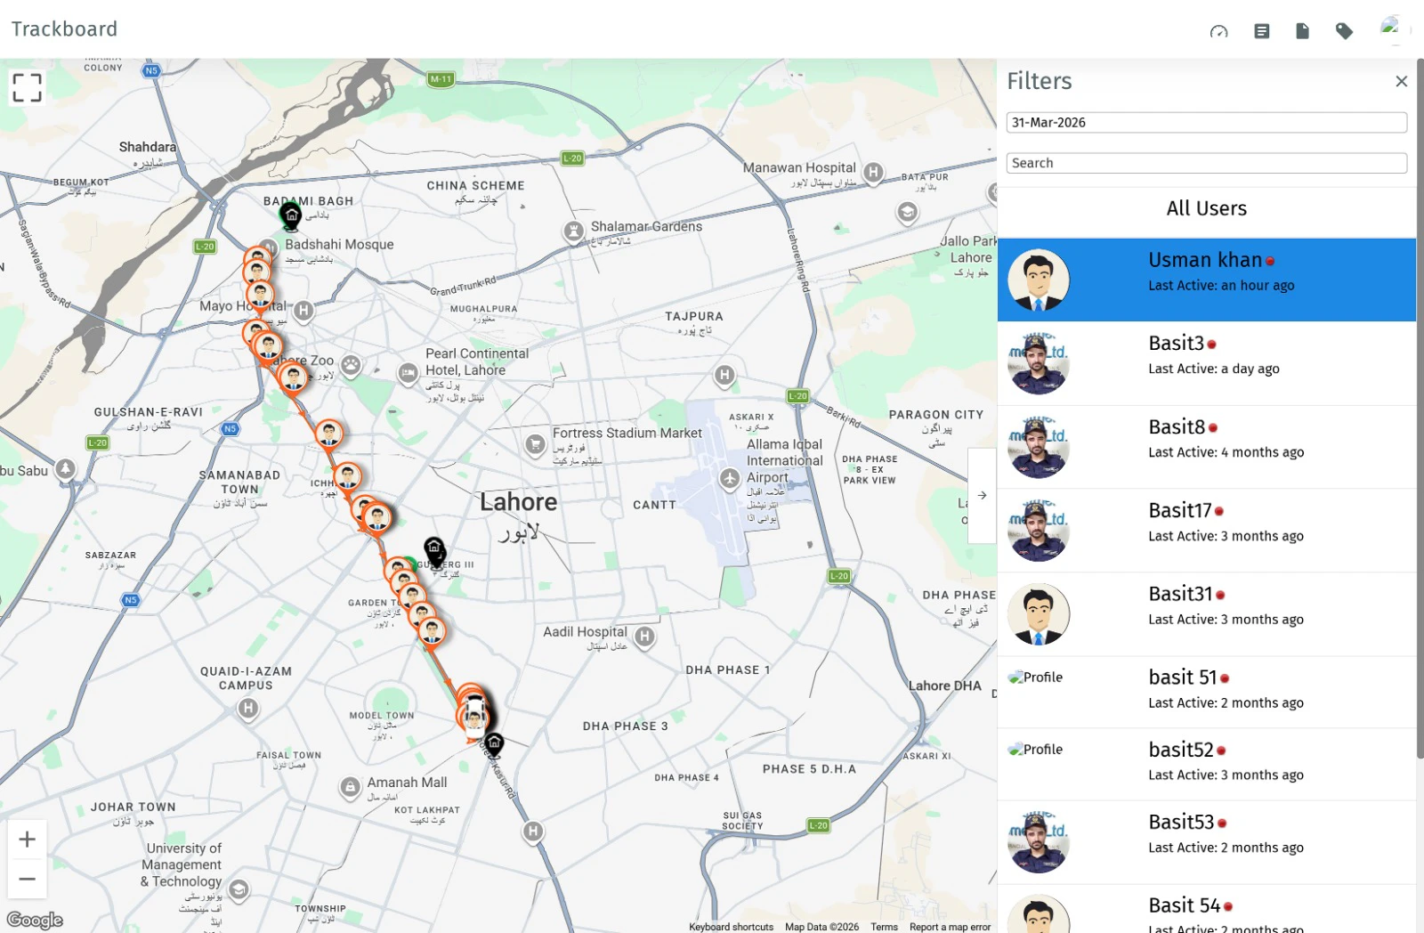Open Keyboard shortcuts on the map
Screen dimensions: 1424x933
click(731, 927)
